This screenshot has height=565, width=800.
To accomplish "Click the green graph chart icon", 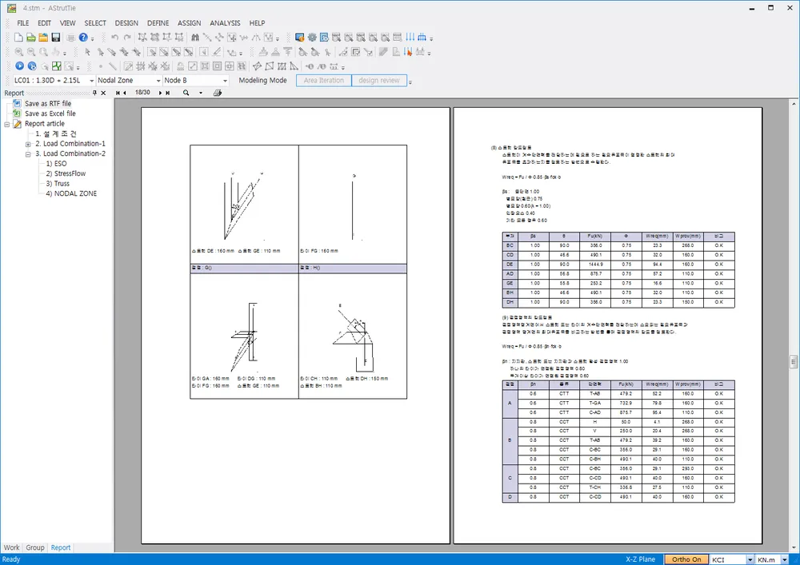I will 56,66.
